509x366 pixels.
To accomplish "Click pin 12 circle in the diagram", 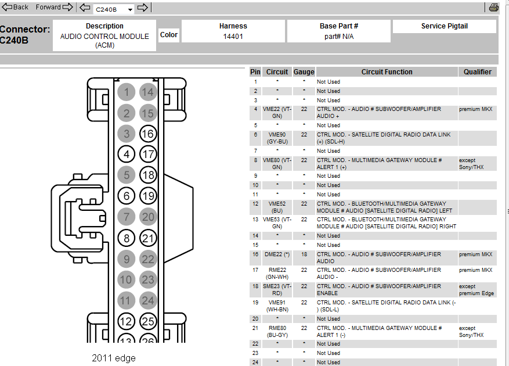I will pyautogui.click(x=127, y=321).
